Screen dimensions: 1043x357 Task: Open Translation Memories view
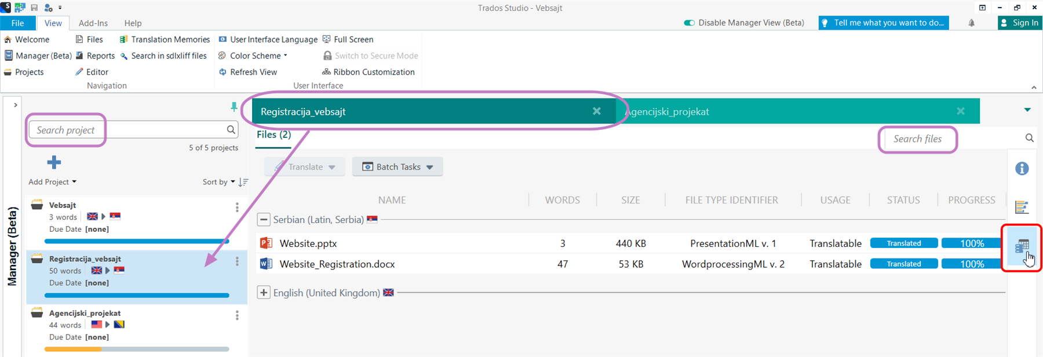pos(165,39)
